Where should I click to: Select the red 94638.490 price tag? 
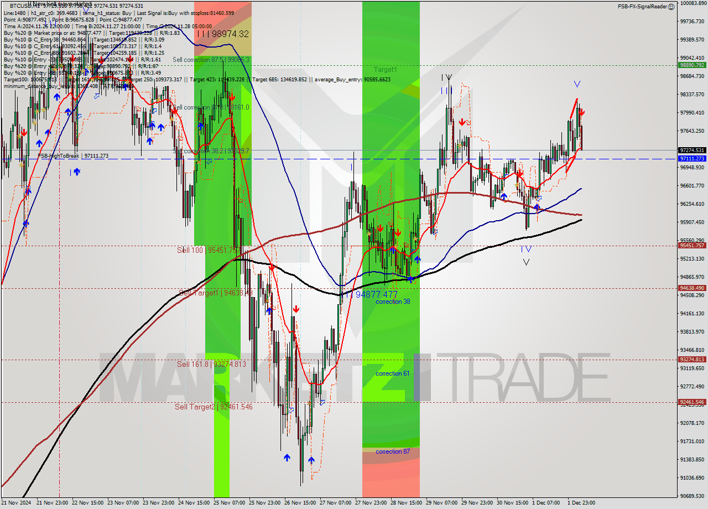pyautogui.click(x=692, y=288)
